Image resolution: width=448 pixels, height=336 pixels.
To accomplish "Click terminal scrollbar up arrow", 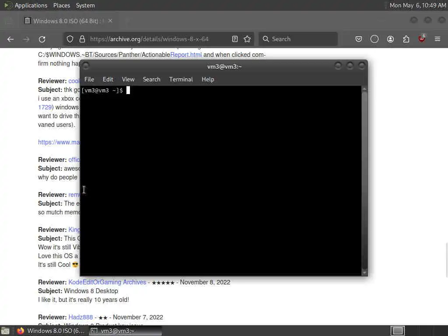I will coord(364,89).
